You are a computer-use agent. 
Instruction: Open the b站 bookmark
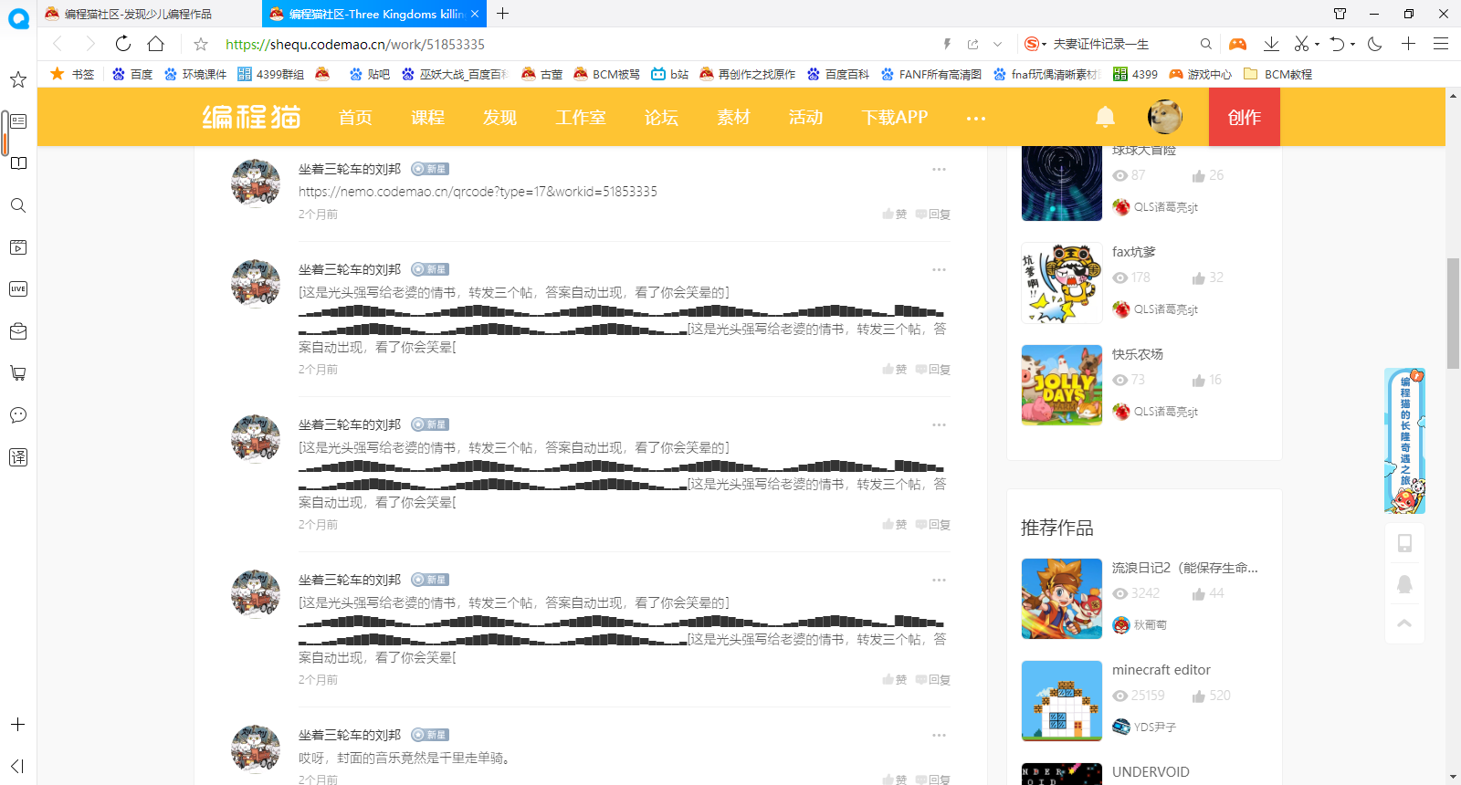(x=670, y=74)
